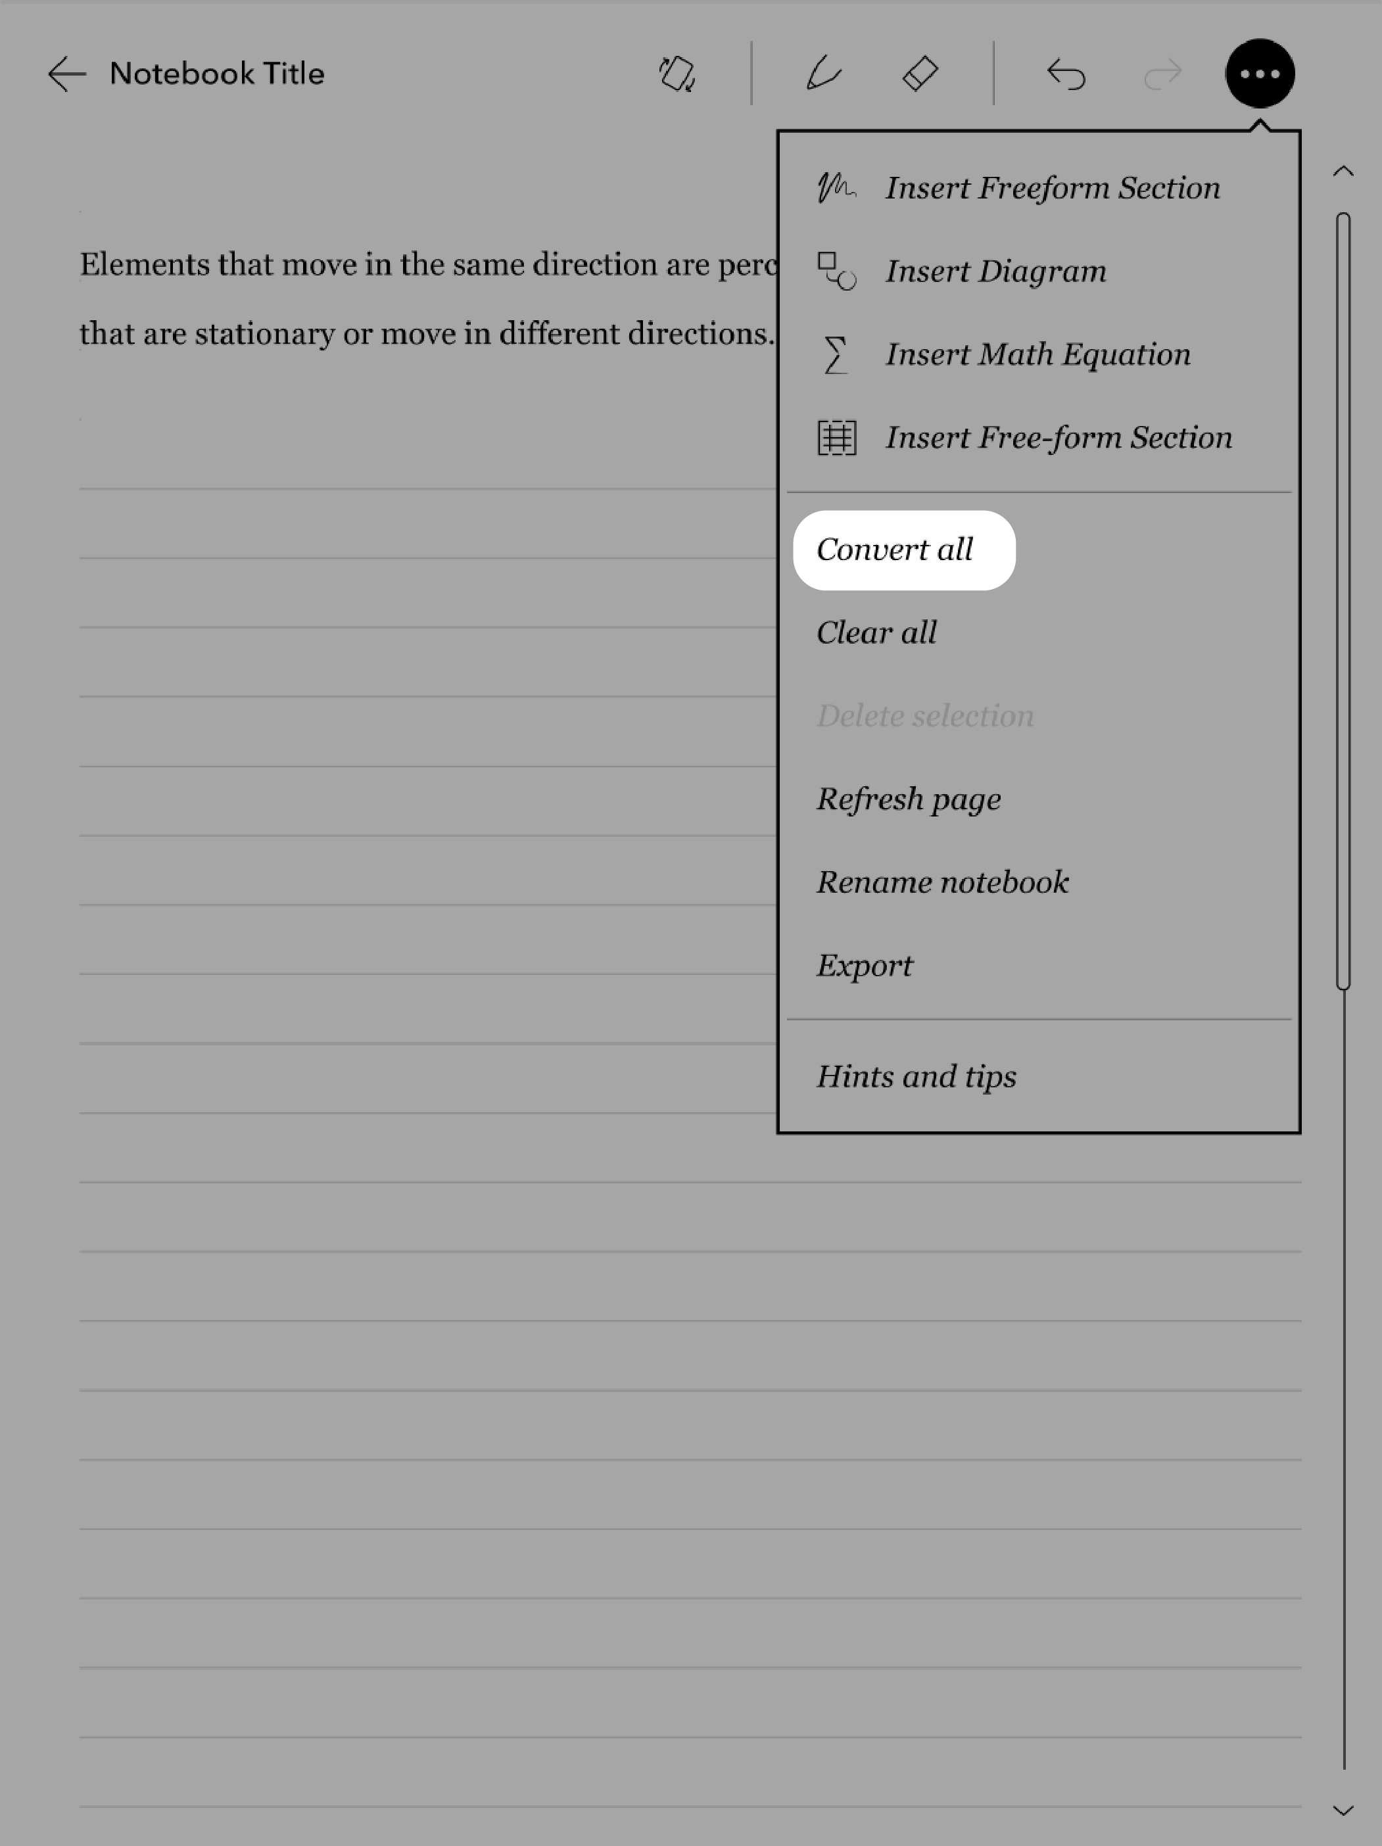The image size is (1382, 1846).
Task: Click Clear all content
Action: (877, 631)
